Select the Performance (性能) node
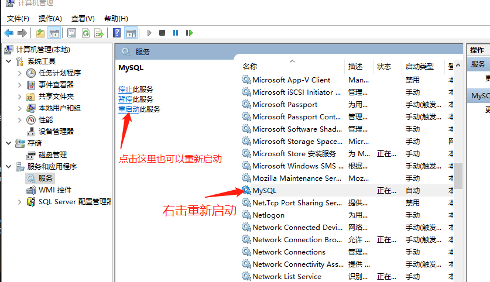490x282 pixels. coord(40,120)
